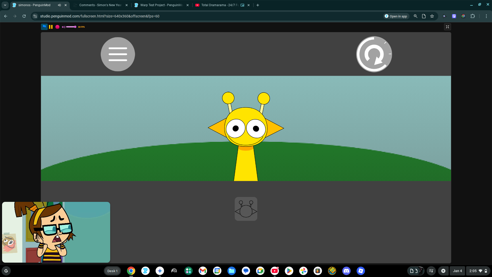
Task: Open the Chrome three-dot menu
Action: 486,16
